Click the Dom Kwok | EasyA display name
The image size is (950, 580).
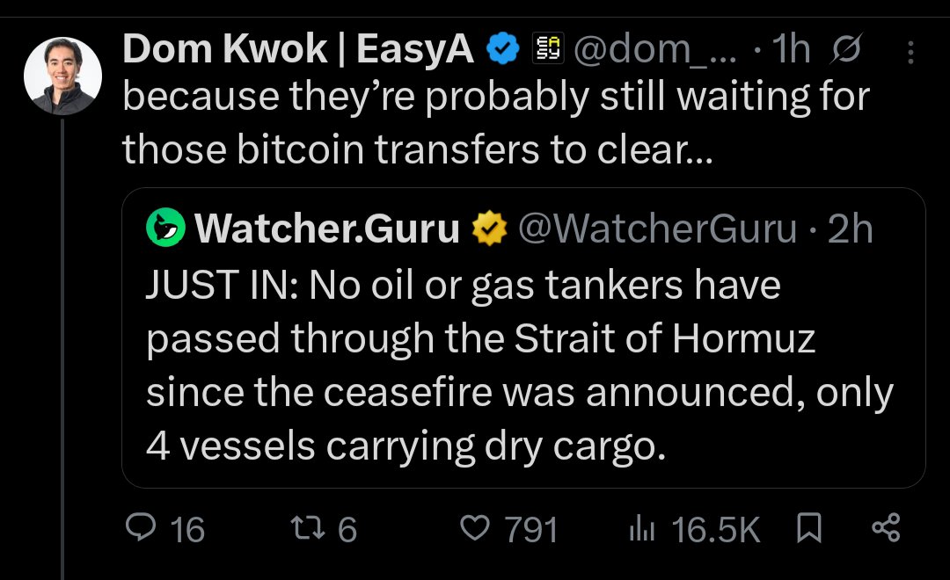[297, 51]
